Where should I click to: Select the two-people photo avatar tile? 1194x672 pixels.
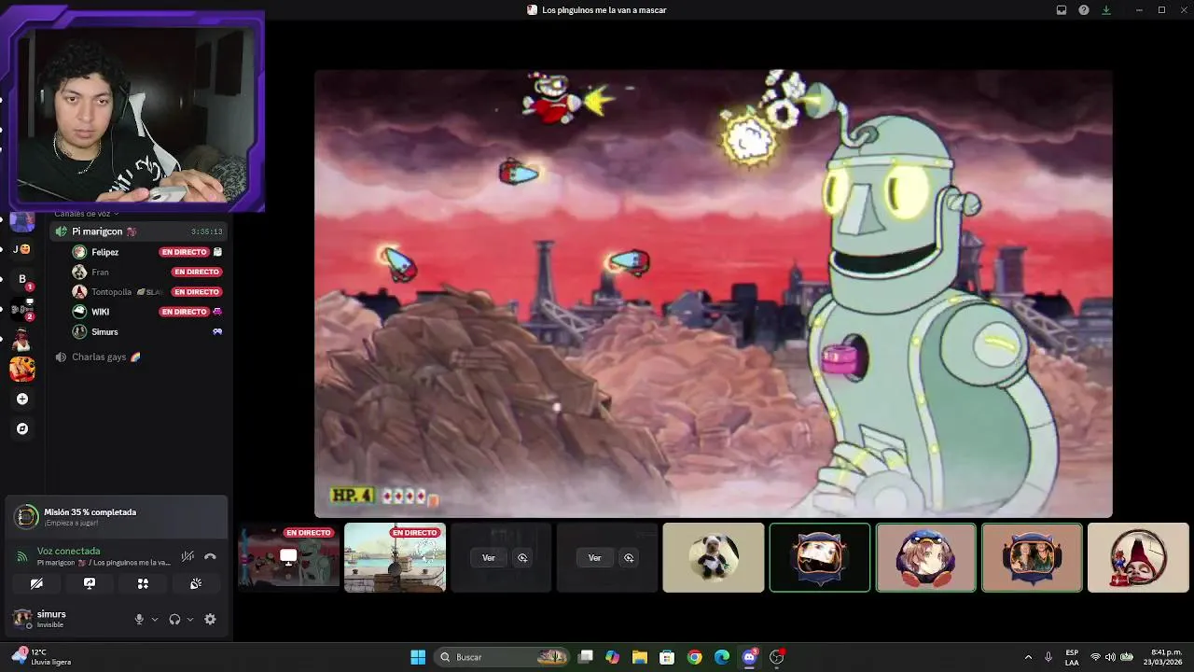pos(1032,557)
